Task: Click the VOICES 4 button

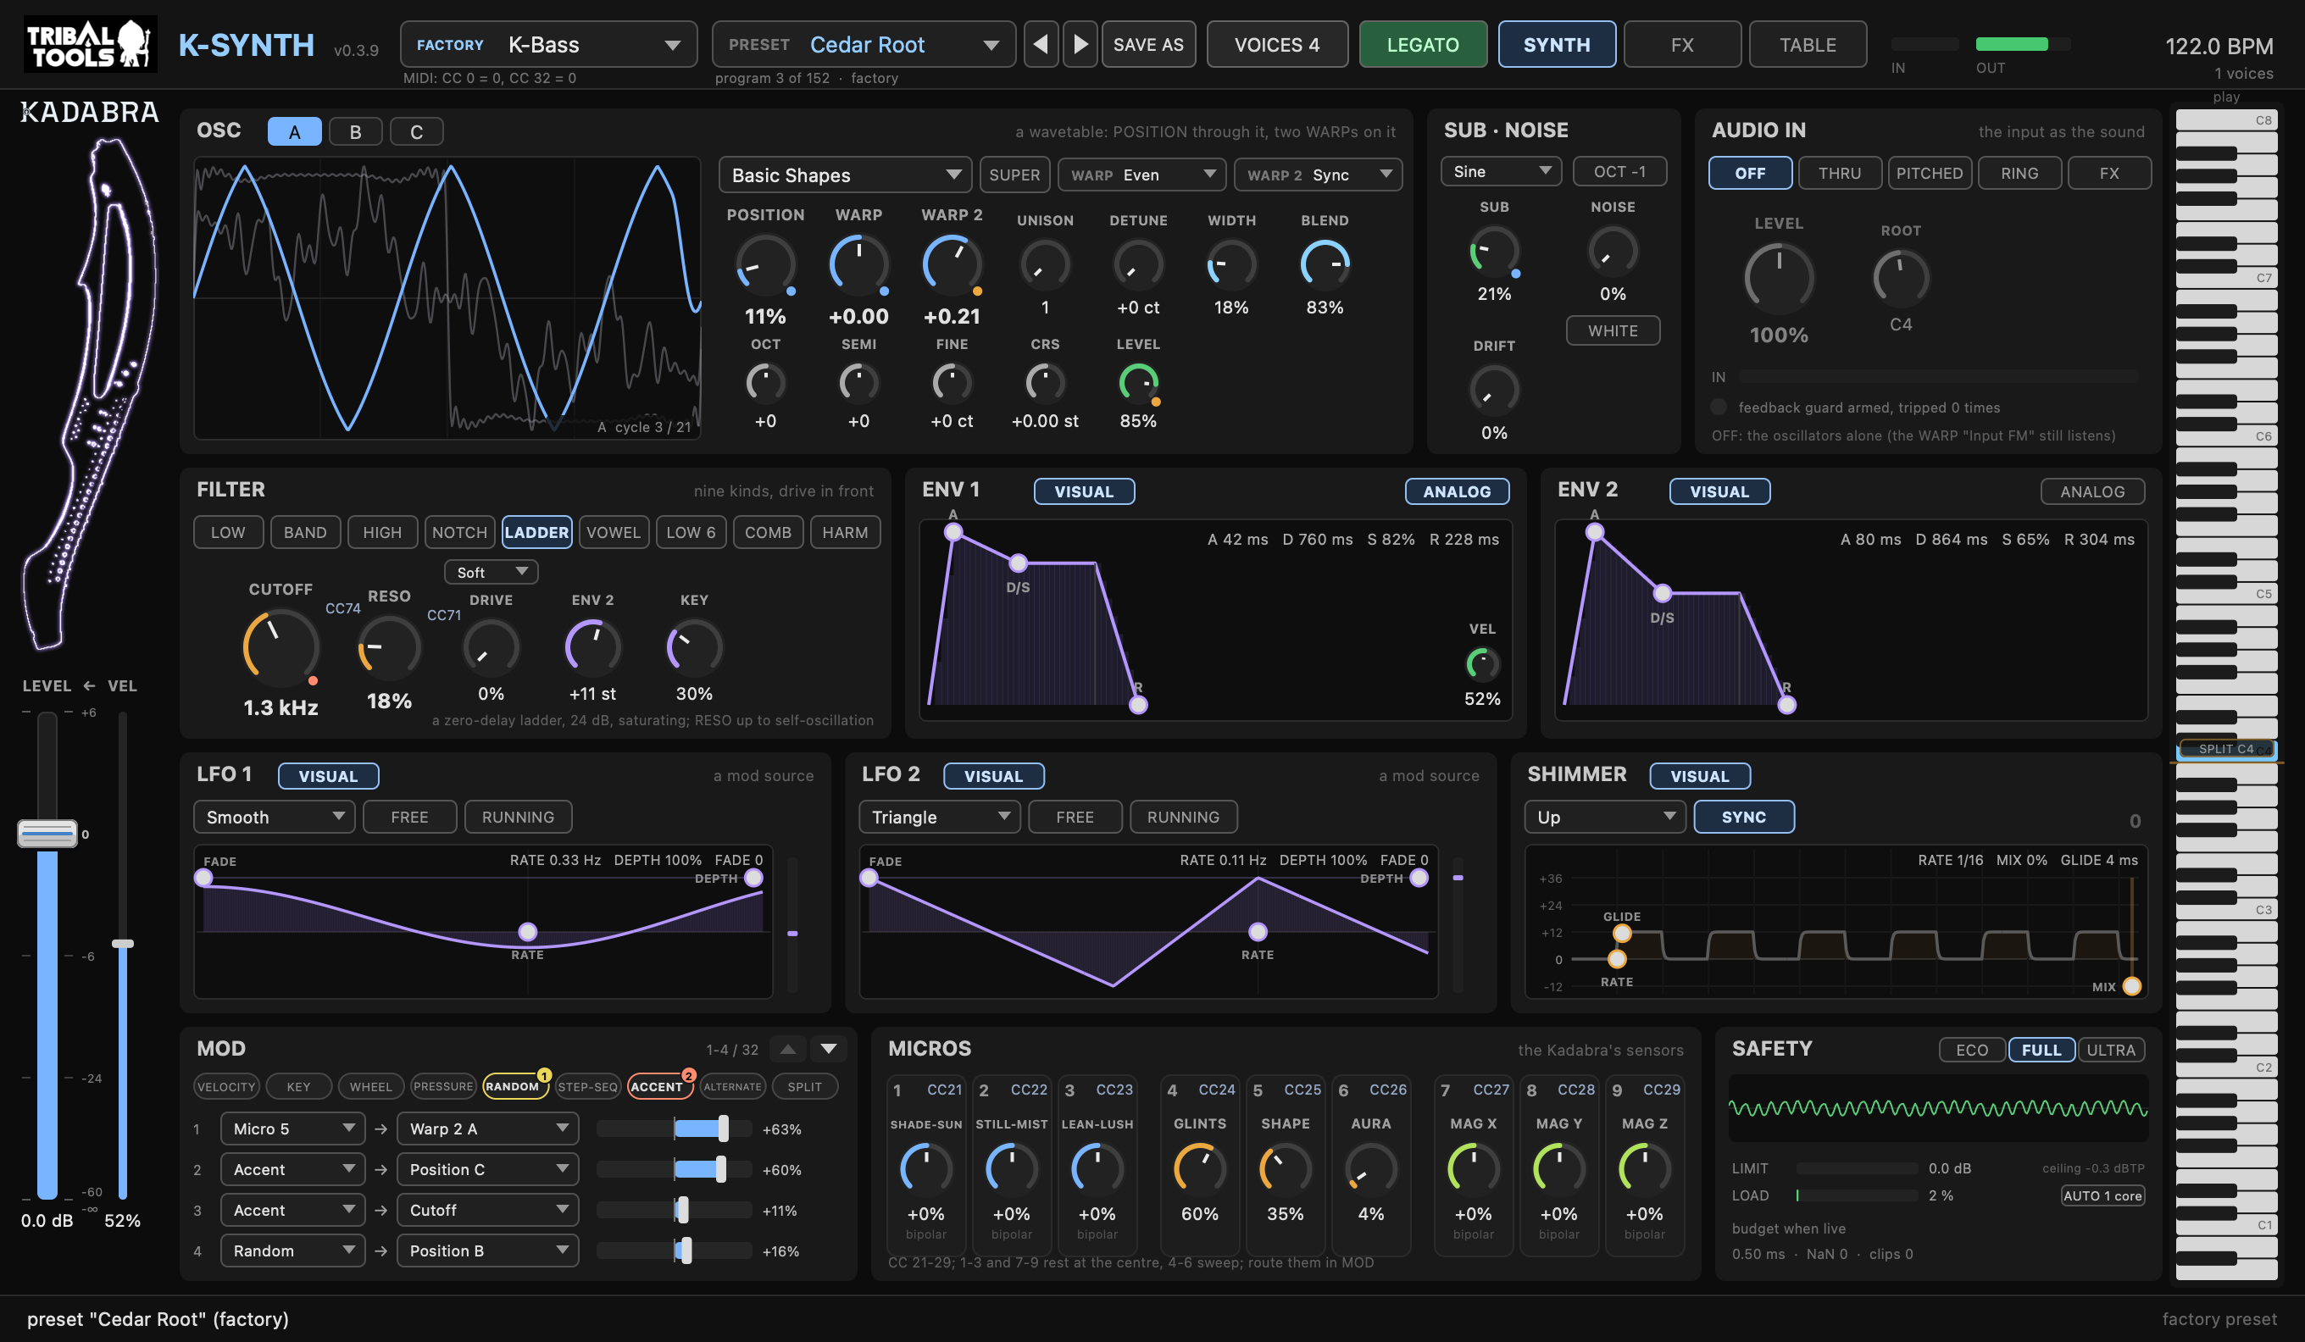Action: pyautogui.click(x=1277, y=45)
